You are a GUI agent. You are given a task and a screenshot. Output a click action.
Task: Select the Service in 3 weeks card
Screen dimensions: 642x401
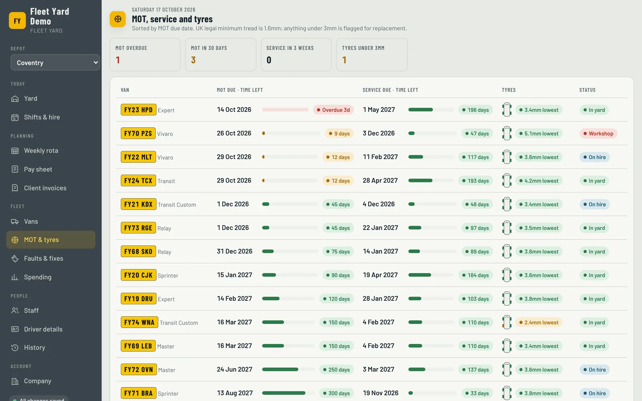click(x=296, y=55)
